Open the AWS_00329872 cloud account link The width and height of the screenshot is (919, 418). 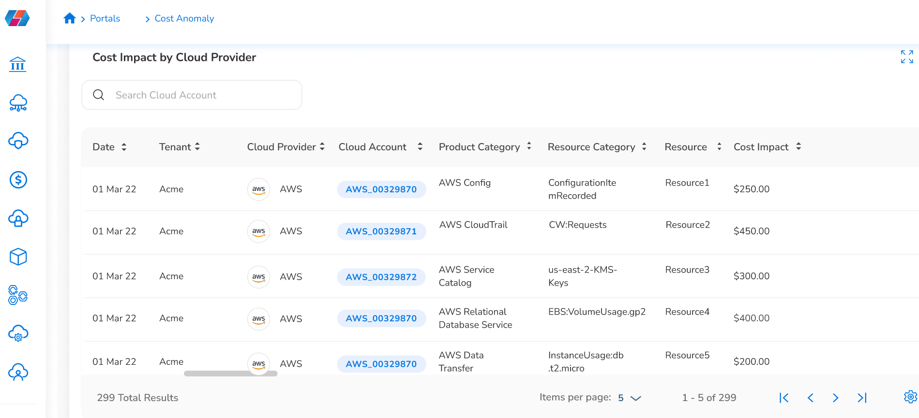[381, 277]
